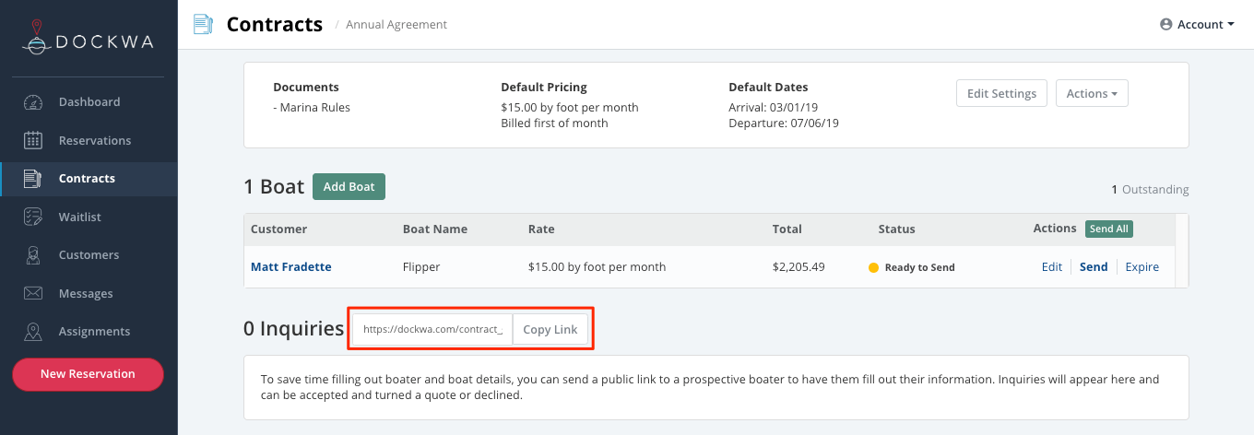
Task: Open the Actions dropdown
Action: (1092, 93)
